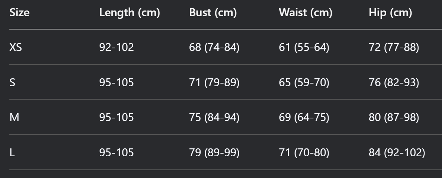The width and height of the screenshot is (442, 178).
Task: Click the S bust value 71 (79-89)
Action: coord(214,83)
